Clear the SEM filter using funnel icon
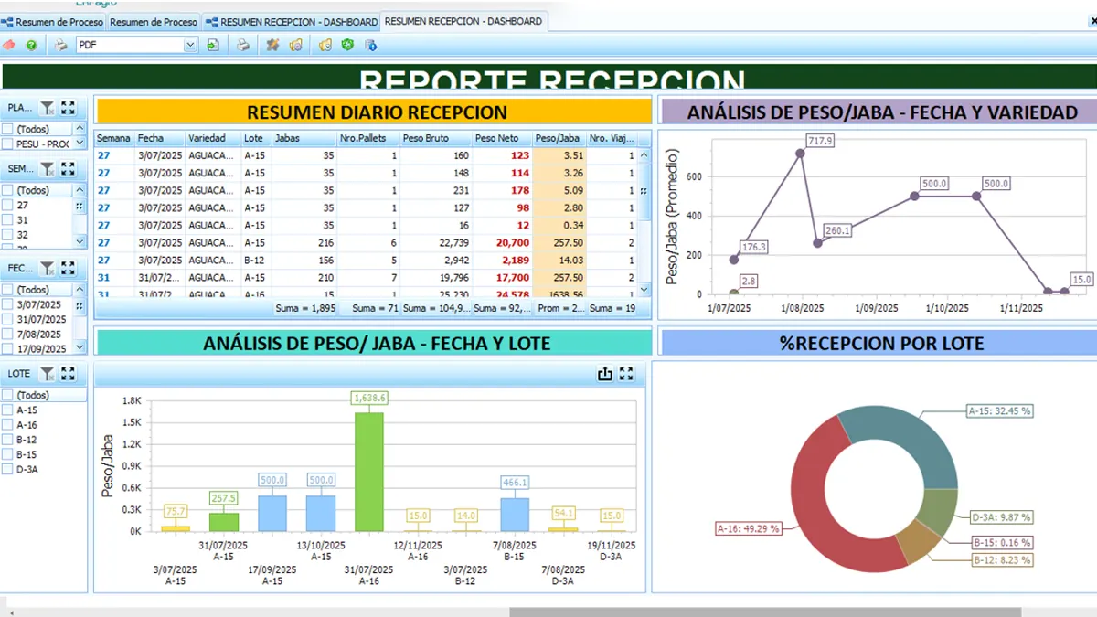Screen dimensions: 1097x617 coord(48,168)
